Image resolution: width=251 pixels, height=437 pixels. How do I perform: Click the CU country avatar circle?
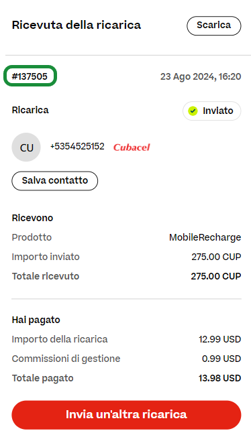[x=26, y=147]
